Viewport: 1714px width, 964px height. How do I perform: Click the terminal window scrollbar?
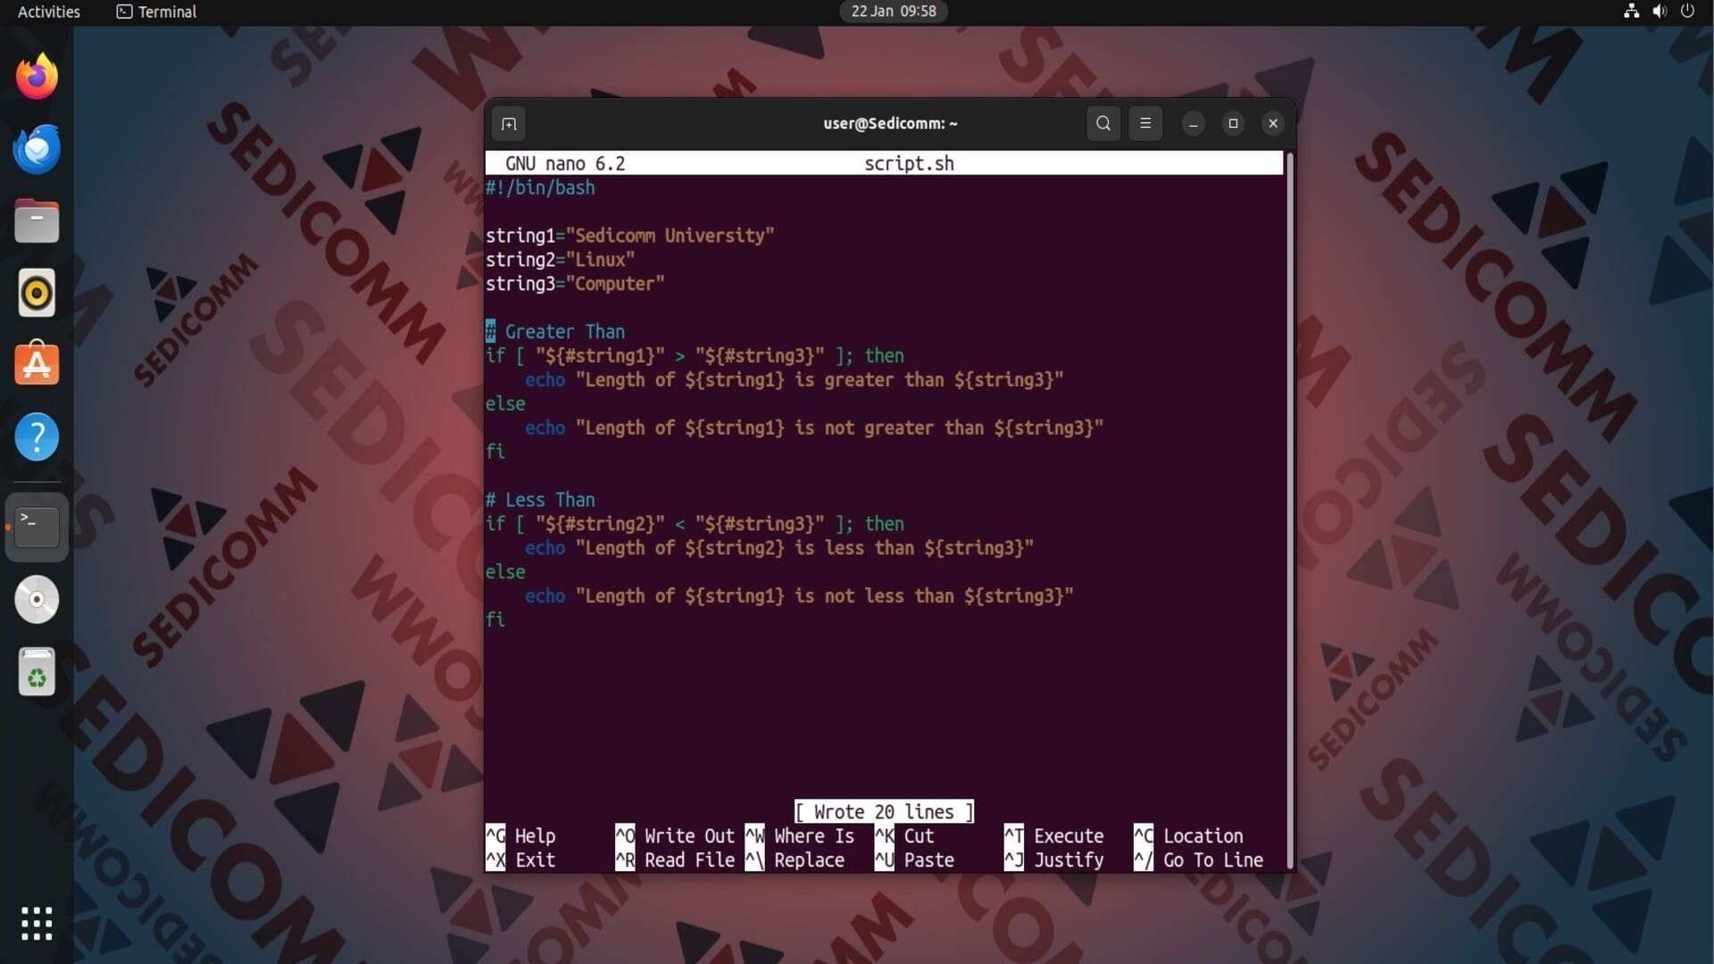pos(1289,509)
